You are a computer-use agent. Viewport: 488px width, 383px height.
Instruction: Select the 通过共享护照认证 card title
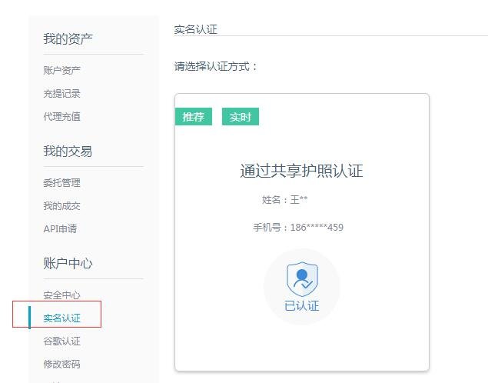pos(301,171)
